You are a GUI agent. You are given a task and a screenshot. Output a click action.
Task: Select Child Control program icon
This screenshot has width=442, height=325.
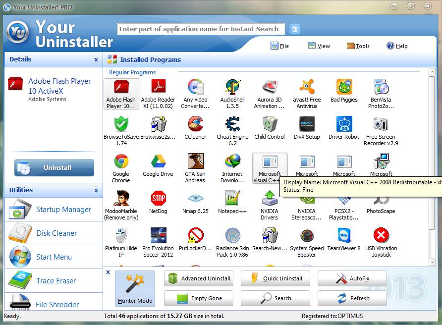(x=270, y=124)
